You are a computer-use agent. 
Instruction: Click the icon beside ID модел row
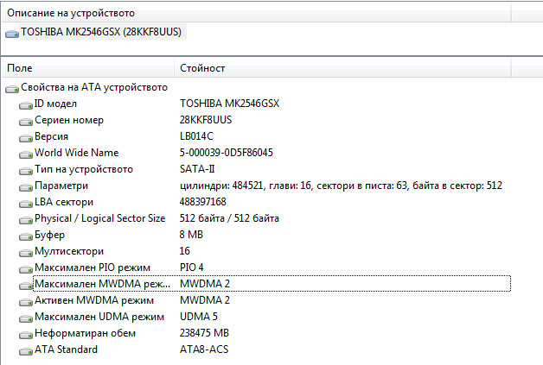26,104
